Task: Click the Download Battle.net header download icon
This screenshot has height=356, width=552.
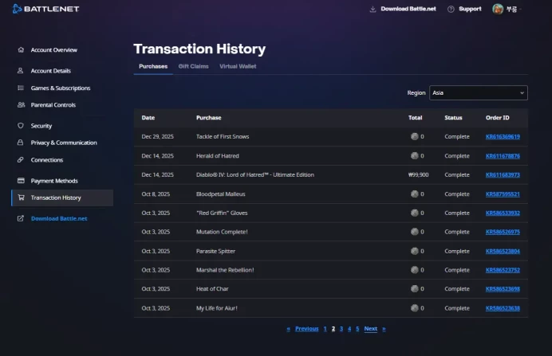Action: [x=373, y=9]
